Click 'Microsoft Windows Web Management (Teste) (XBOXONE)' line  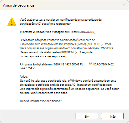click(57, 32)
